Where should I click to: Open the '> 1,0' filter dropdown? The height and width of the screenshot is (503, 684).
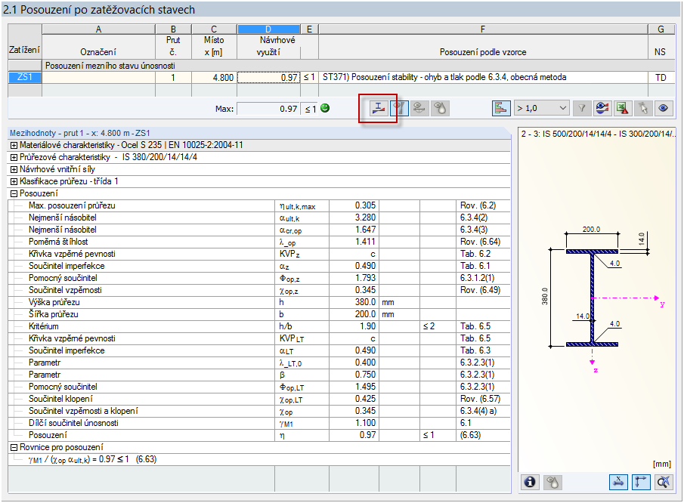(x=541, y=108)
